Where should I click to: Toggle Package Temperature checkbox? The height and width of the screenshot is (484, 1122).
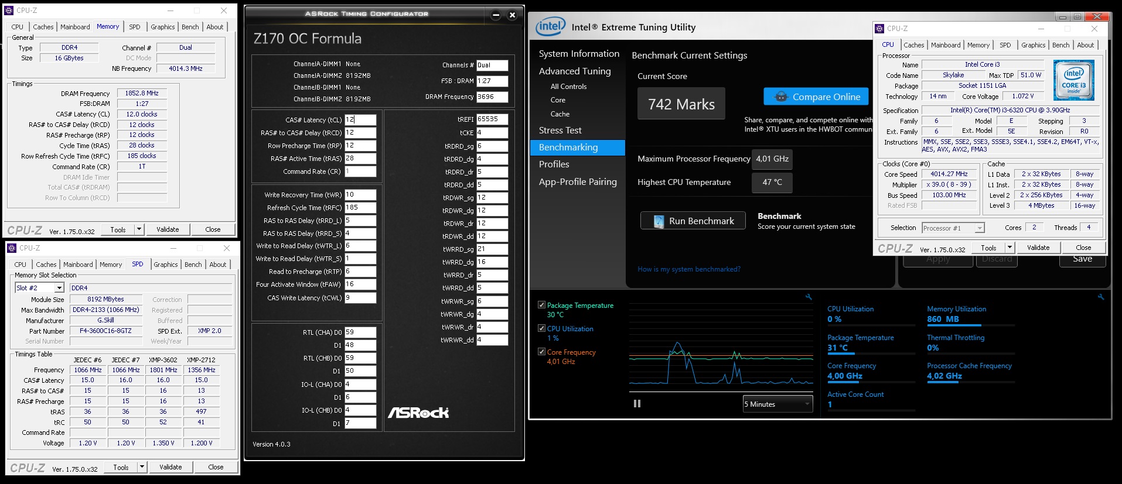[541, 305]
